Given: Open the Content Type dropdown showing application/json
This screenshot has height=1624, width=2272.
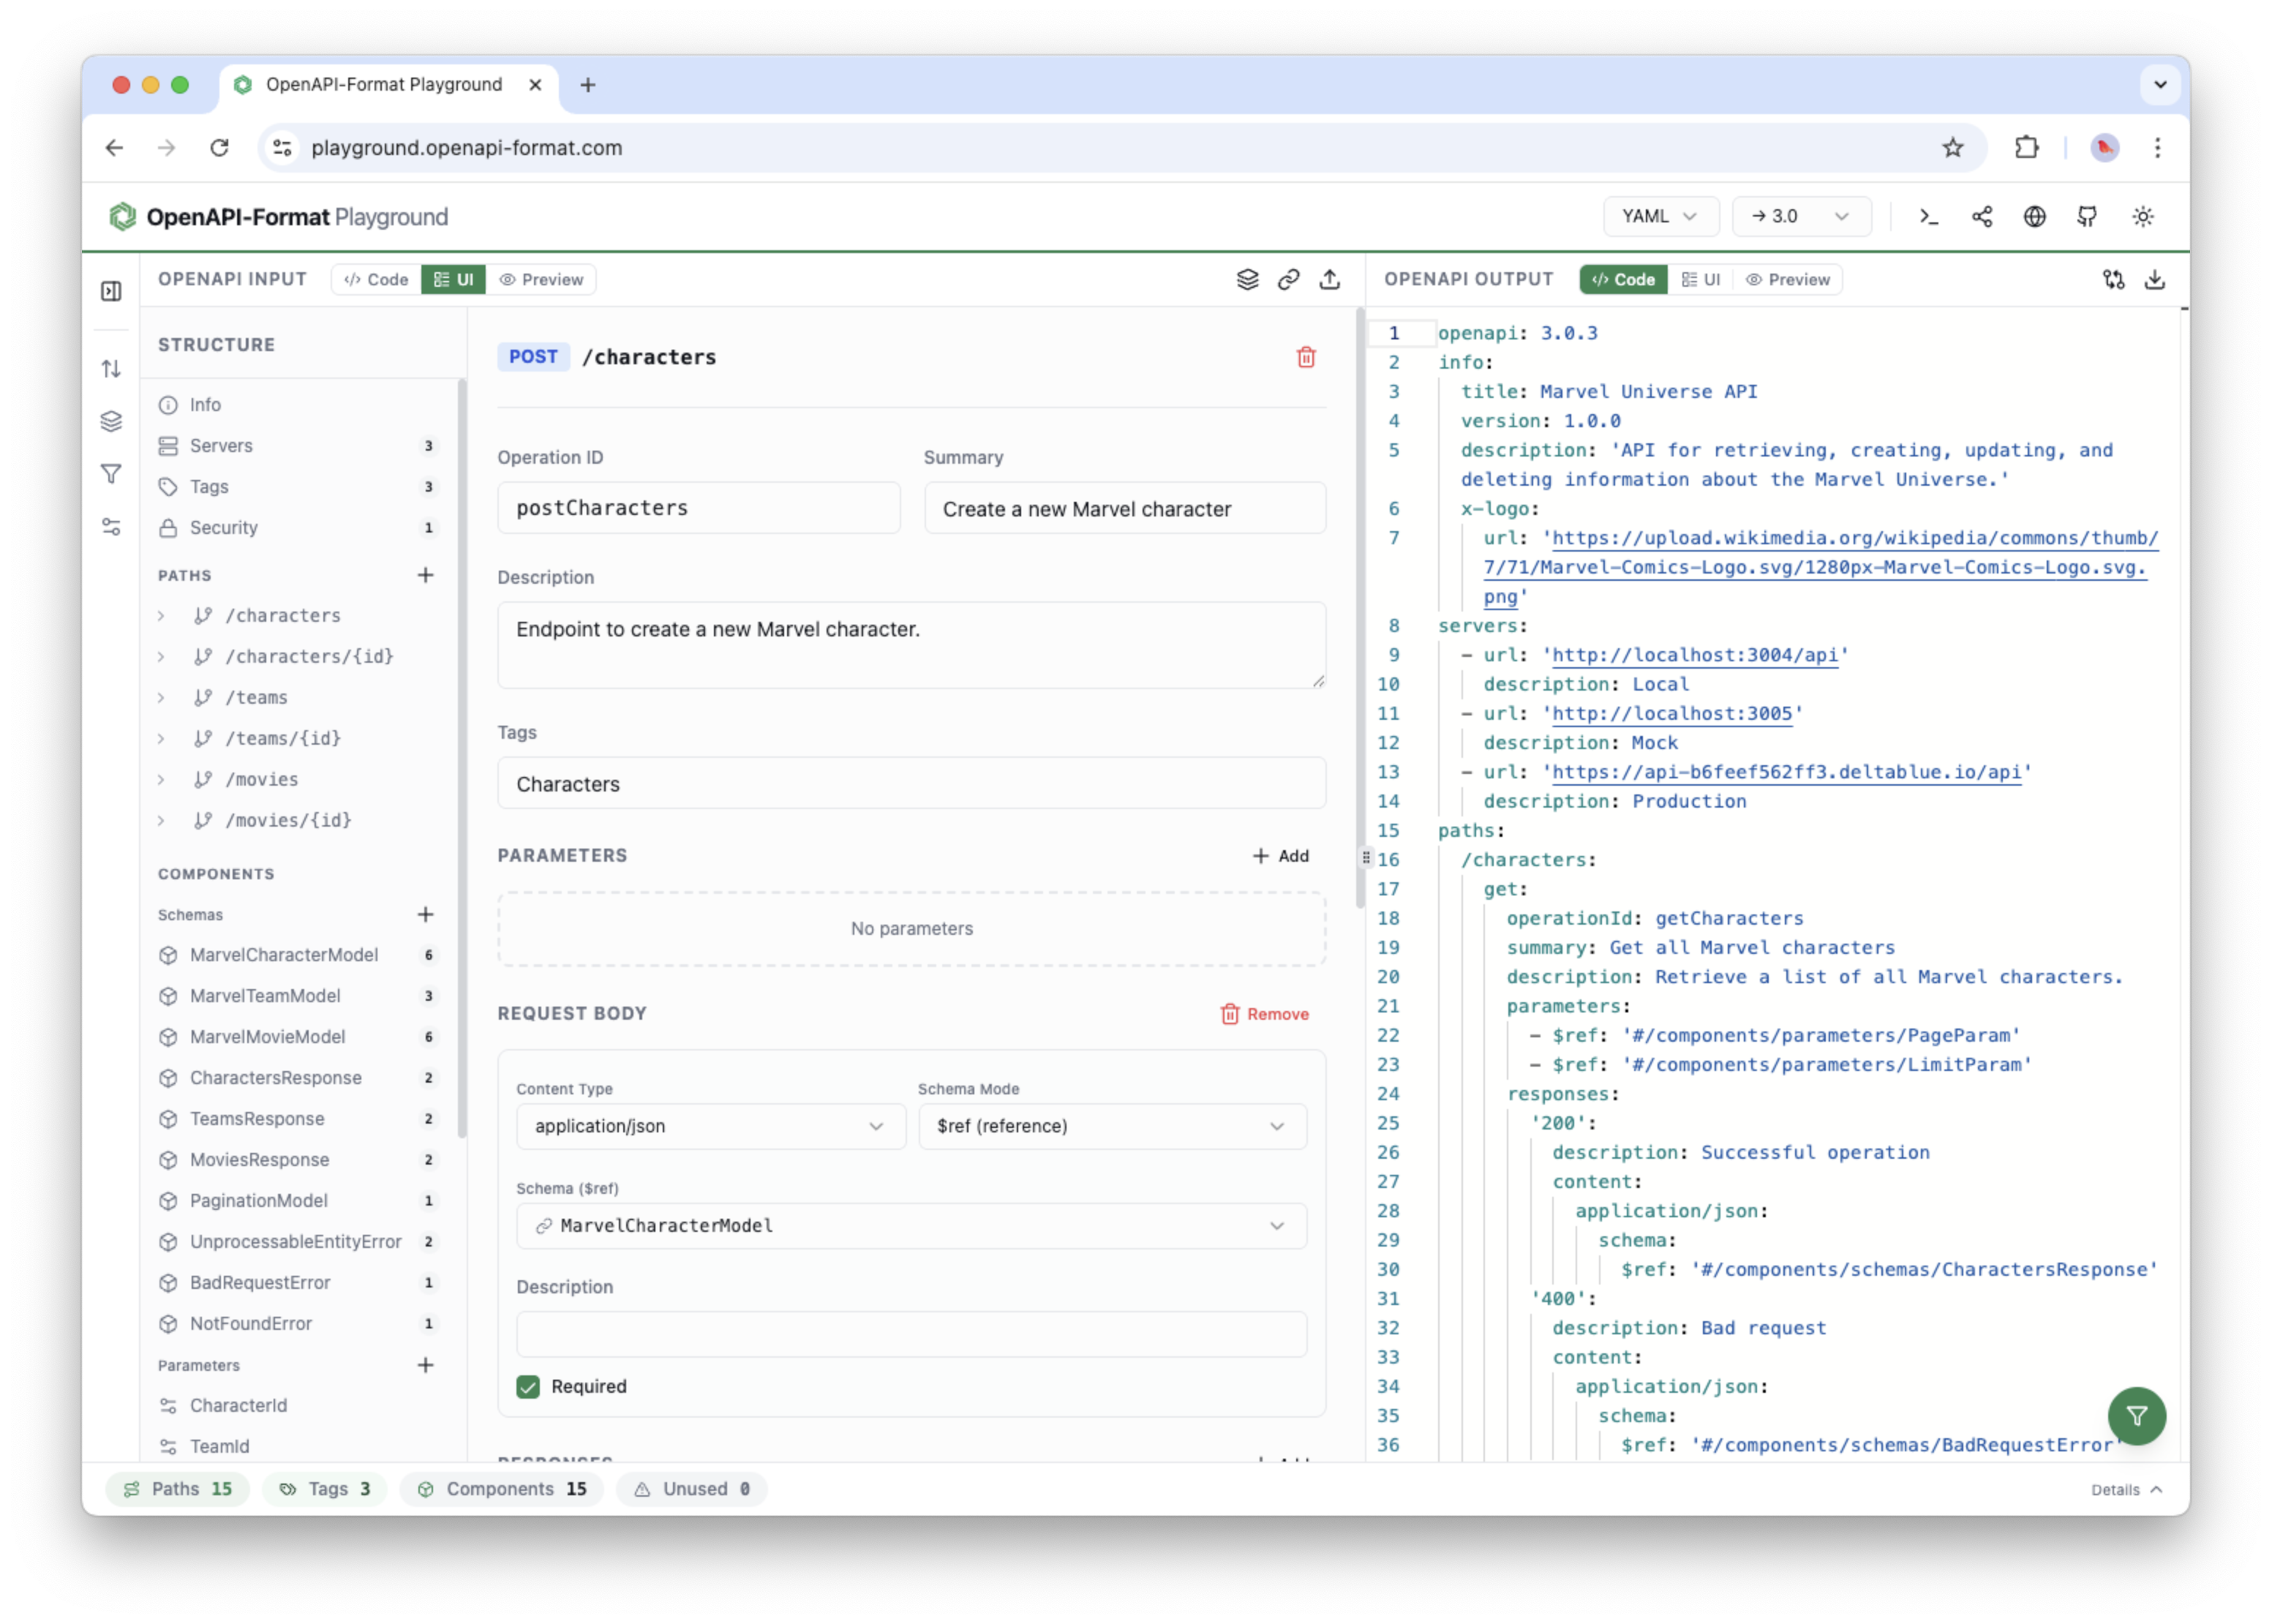Looking at the screenshot, I should [710, 1126].
